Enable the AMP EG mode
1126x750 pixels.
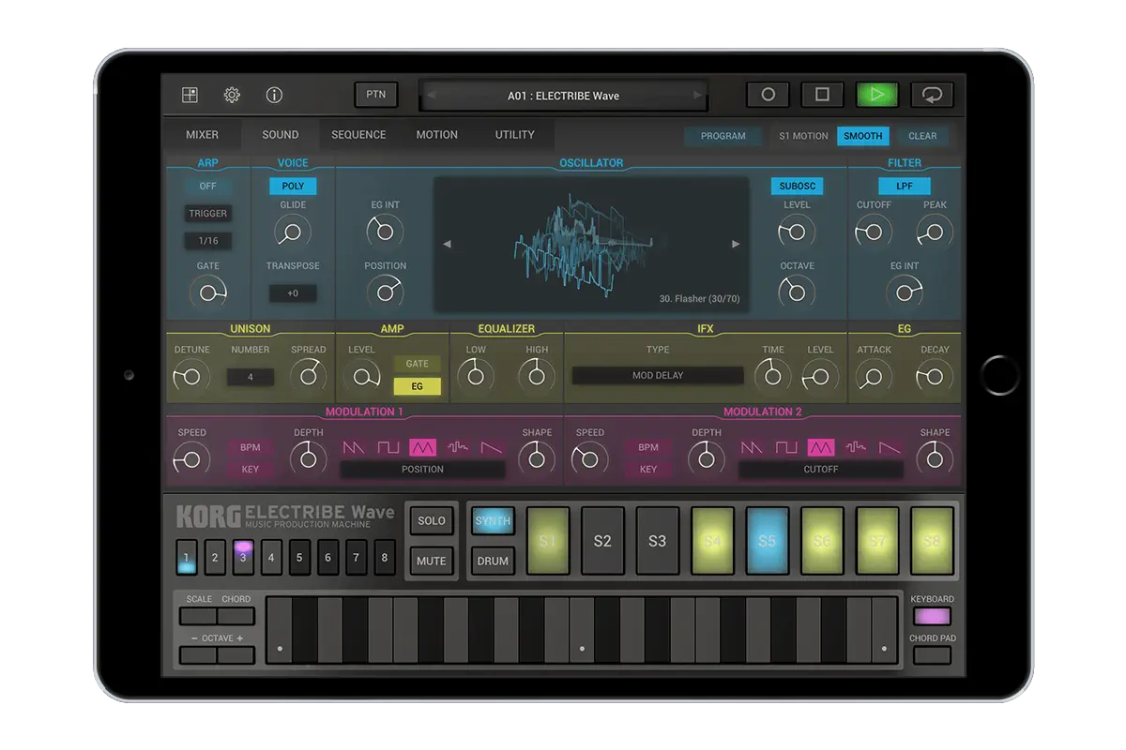click(418, 386)
